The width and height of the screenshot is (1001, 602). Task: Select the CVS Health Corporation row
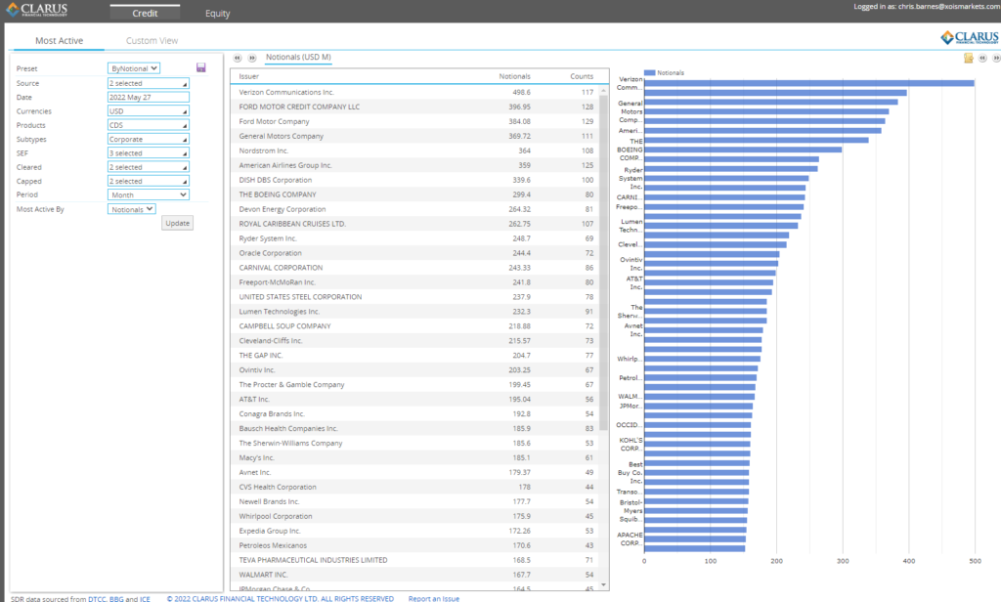(414, 487)
